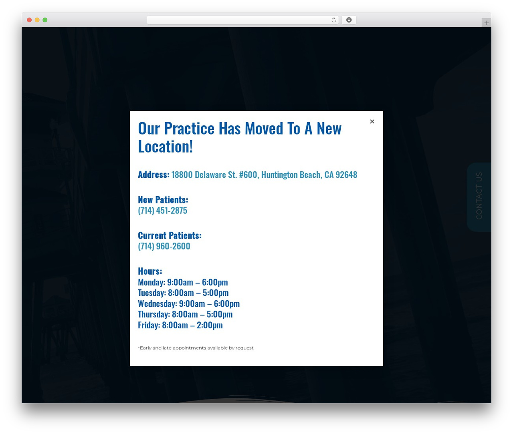Select the 'Address:' label
The image size is (513, 434).
tap(153, 175)
